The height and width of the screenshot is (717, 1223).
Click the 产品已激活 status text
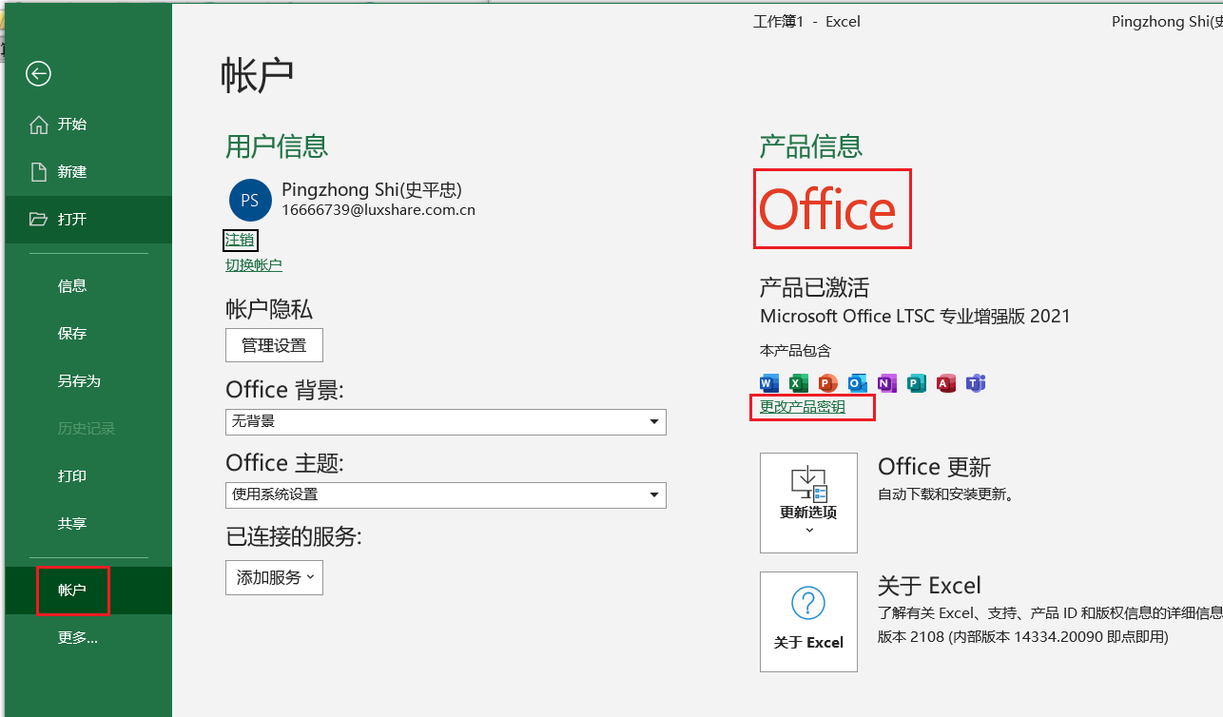click(x=814, y=287)
